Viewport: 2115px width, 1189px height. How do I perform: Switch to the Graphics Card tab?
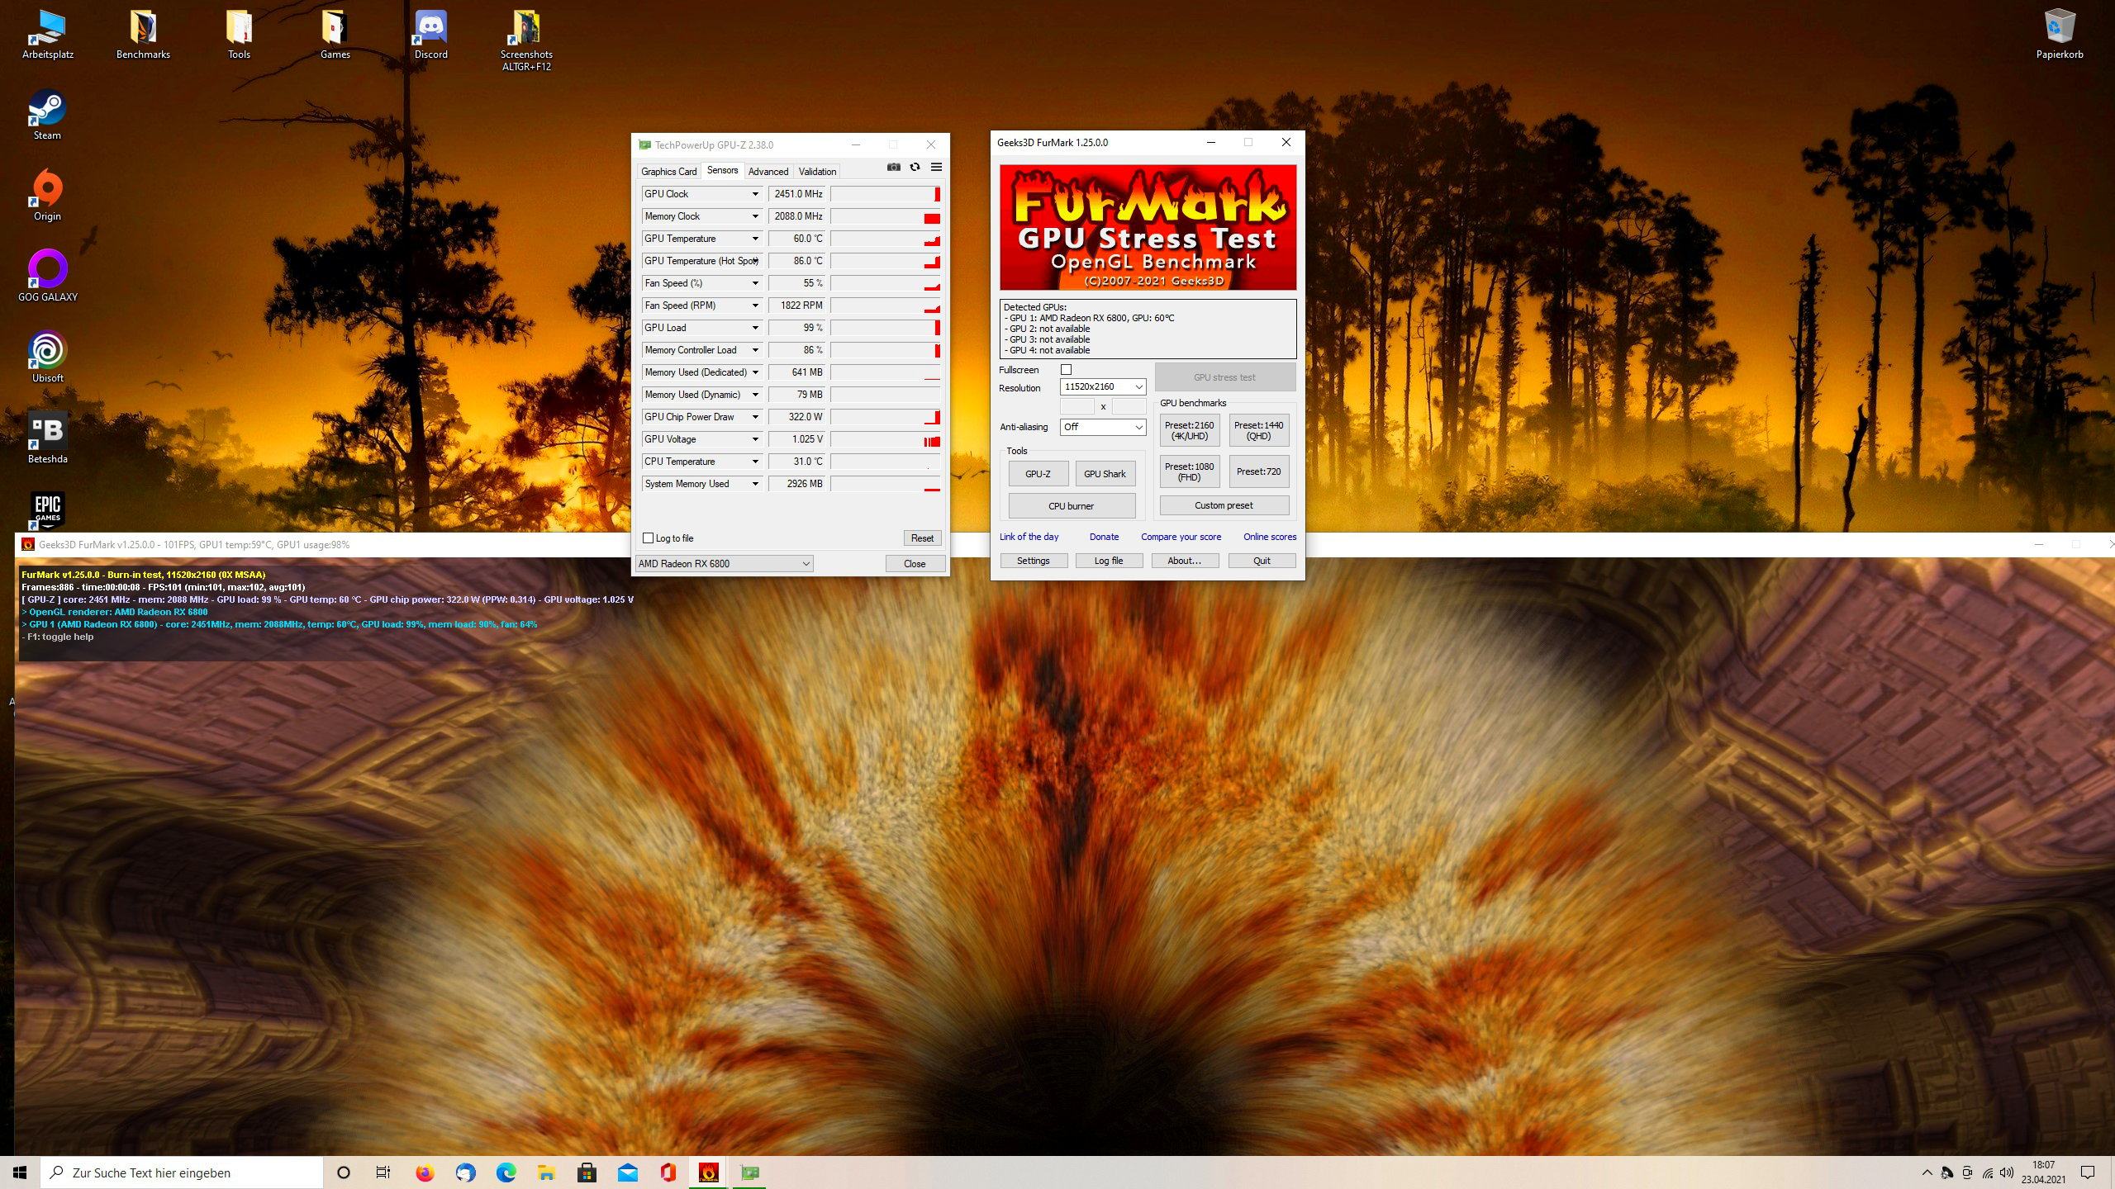669,172
